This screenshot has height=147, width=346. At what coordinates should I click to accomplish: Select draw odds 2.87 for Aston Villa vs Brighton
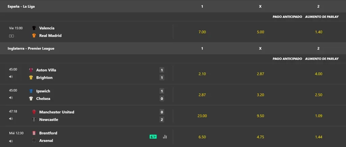tap(260, 74)
